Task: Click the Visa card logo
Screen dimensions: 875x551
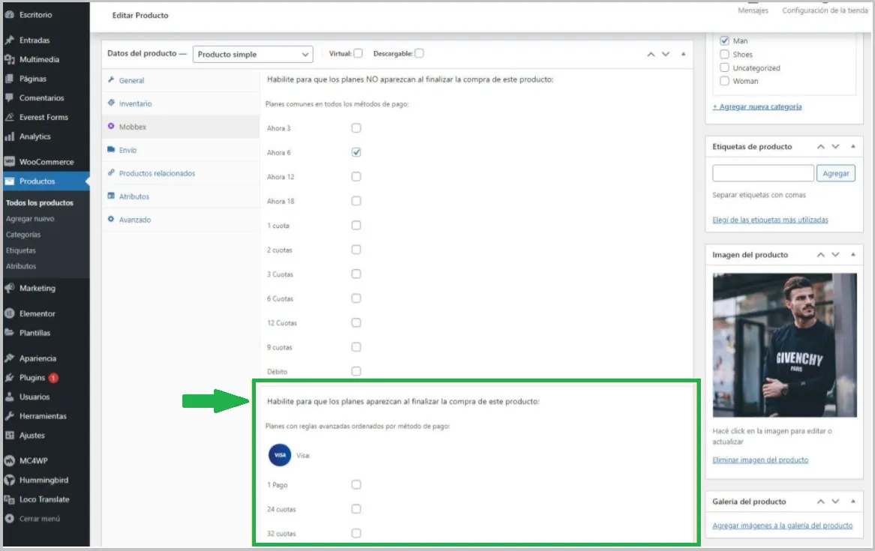Action: (x=280, y=455)
